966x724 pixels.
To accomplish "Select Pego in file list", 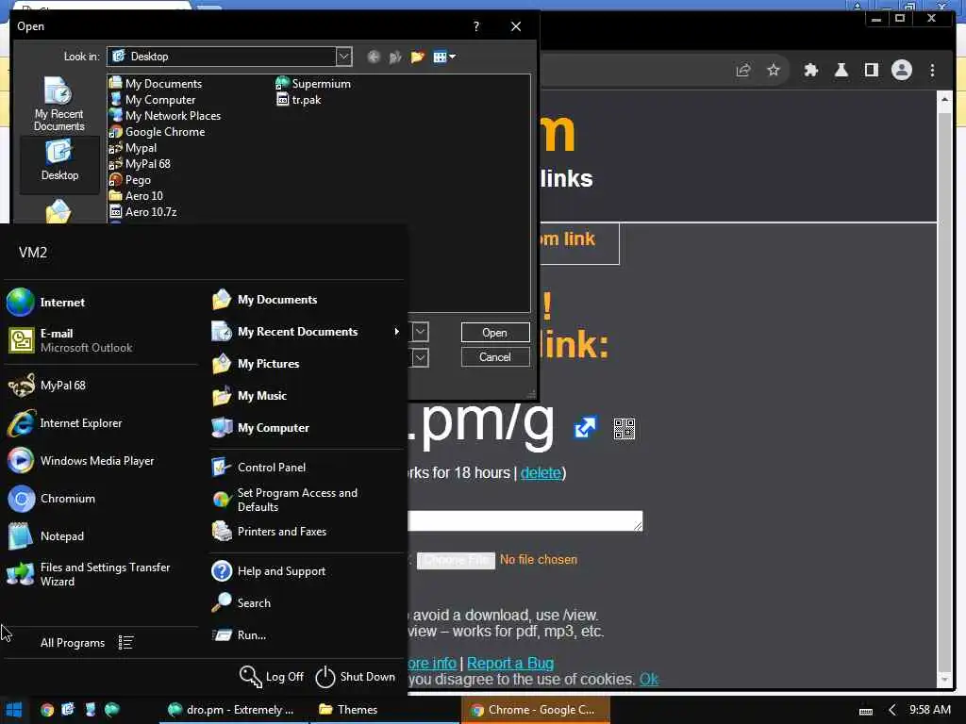I will [x=130, y=180].
